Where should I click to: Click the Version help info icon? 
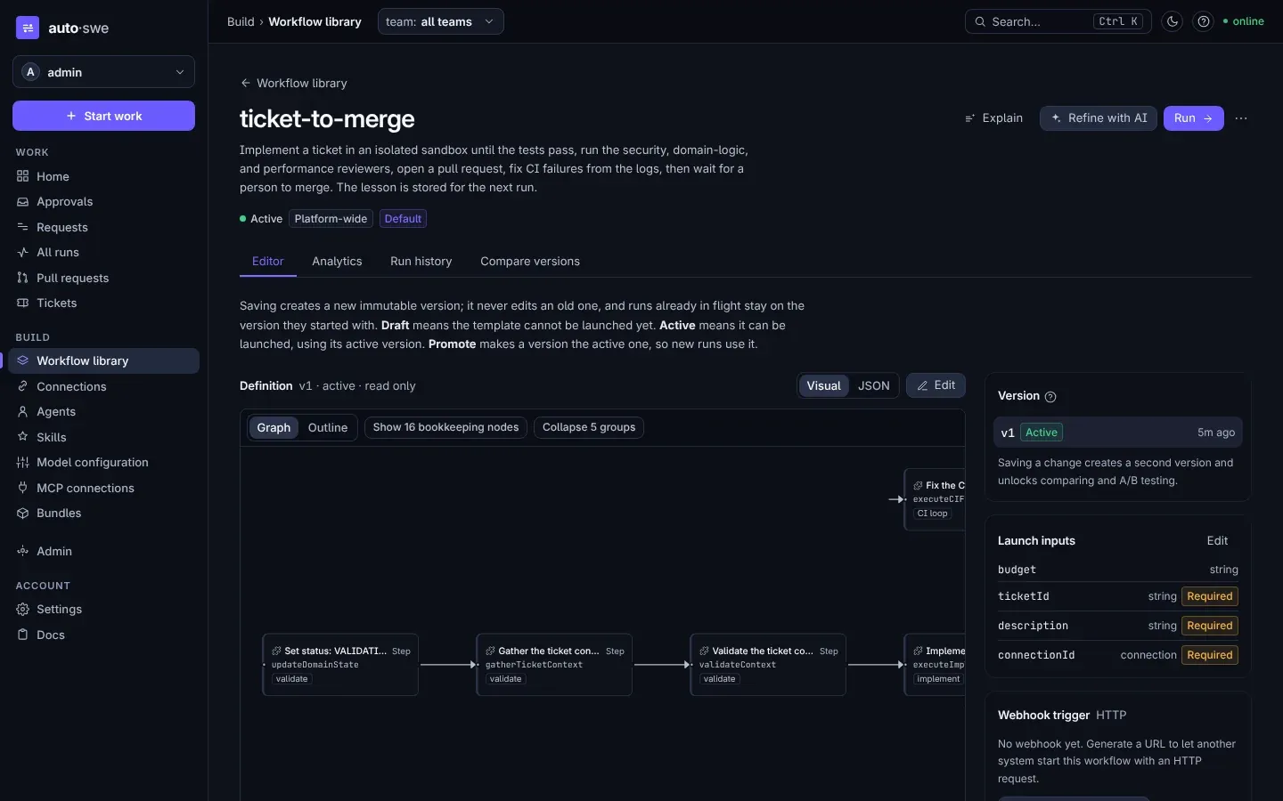[x=1050, y=397]
